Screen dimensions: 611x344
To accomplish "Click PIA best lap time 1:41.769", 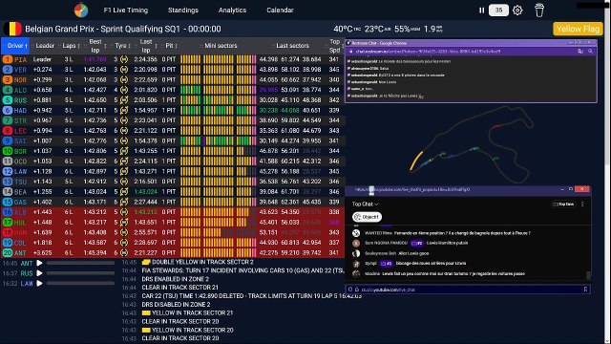I will (95, 59).
